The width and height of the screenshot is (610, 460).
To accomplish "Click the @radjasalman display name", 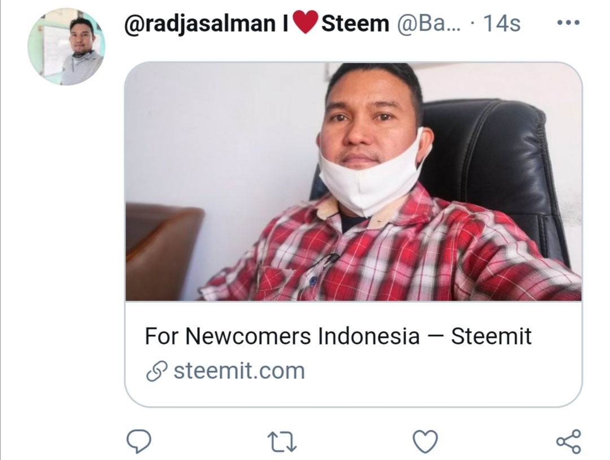I will 200,24.
